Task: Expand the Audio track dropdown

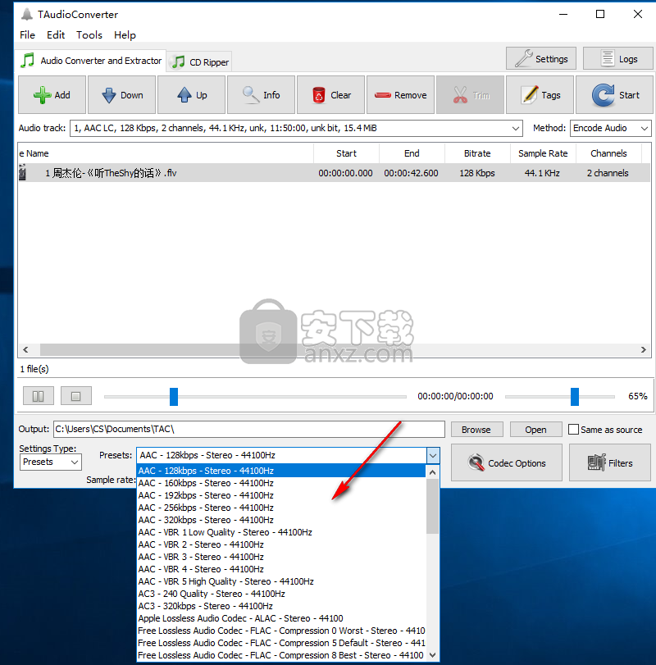Action: point(515,128)
